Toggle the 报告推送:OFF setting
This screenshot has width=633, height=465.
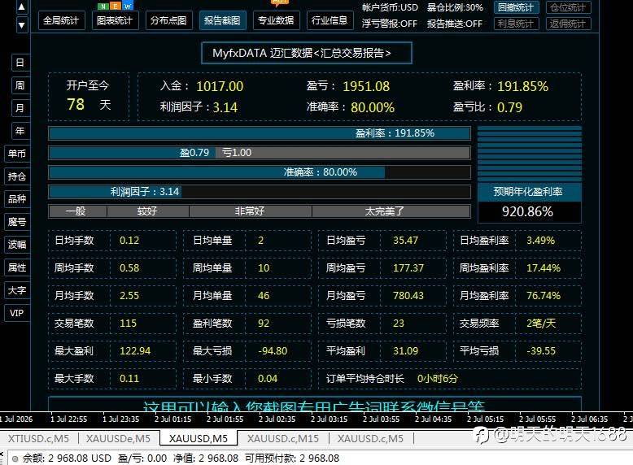click(455, 24)
